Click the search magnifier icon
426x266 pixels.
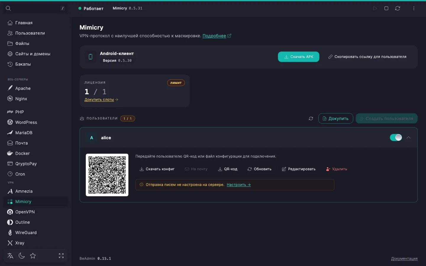tap(8, 8)
